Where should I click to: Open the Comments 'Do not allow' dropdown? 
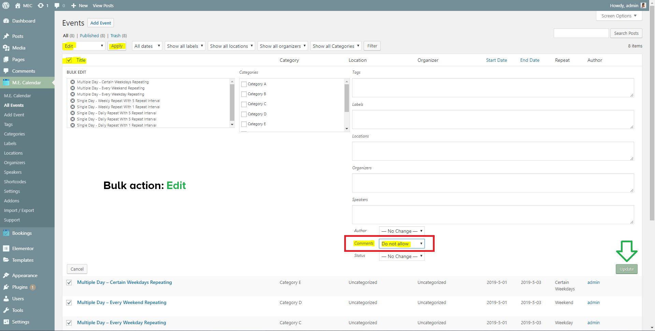(402, 244)
